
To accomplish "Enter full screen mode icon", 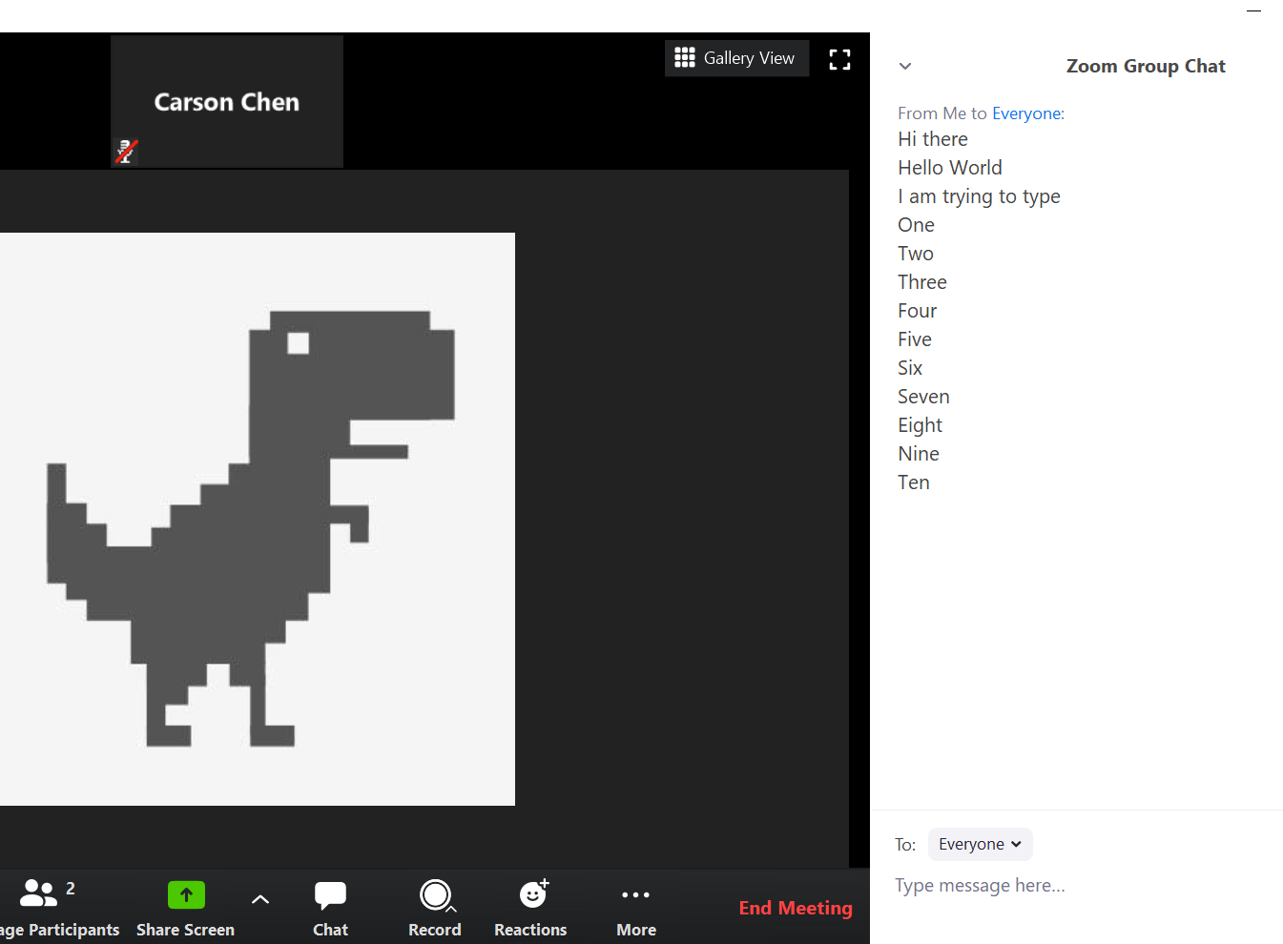I will click(839, 59).
